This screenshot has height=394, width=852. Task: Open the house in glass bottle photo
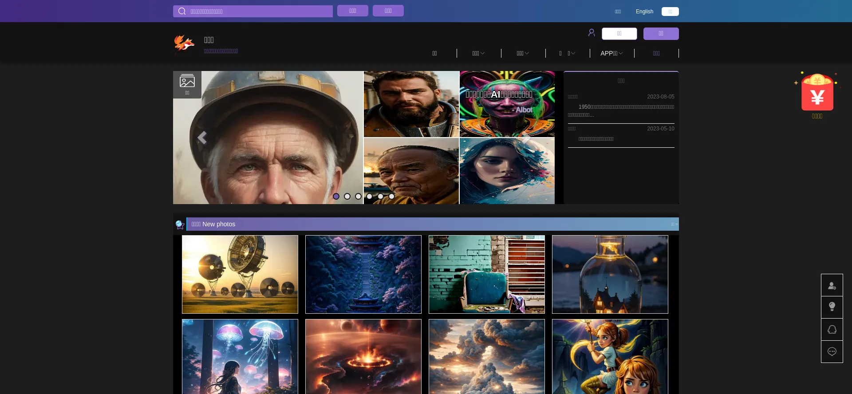tap(610, 275)
